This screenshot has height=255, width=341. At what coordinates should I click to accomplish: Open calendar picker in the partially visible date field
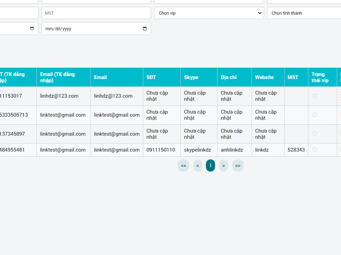click(32, 29)
